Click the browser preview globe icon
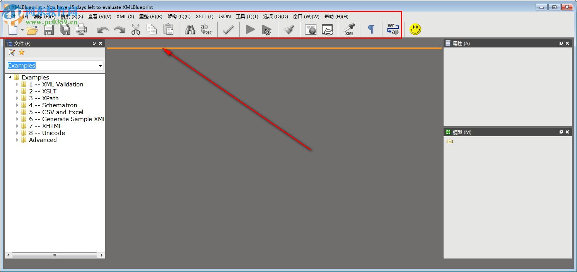 [311, 30]
